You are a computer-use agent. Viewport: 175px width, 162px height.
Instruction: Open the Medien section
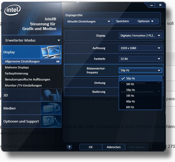point(32,108)
